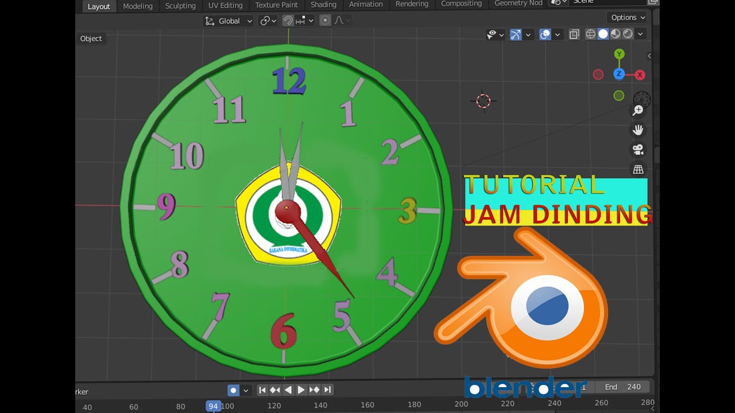Open the Options dropdown

(628, 17)
